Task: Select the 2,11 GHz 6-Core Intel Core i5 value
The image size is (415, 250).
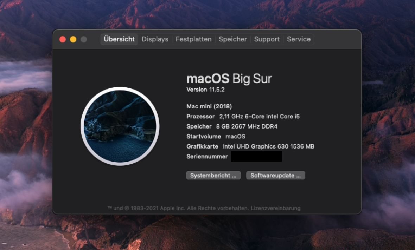Action: [260, 116]
